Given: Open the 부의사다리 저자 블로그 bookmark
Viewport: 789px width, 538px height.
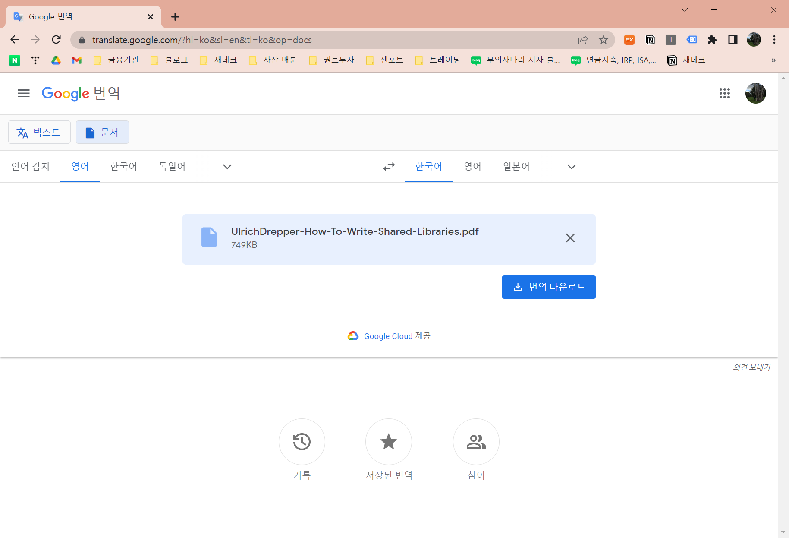Looking at the screenshot, I should point(516,60).
